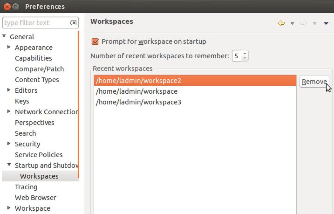
Task: Open Perspectives preferences page
Action: pos(34,123)
